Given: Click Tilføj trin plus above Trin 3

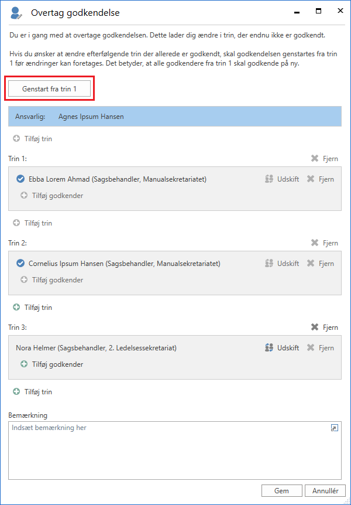Looking at the screenshot, I should (x=16, y=308).
